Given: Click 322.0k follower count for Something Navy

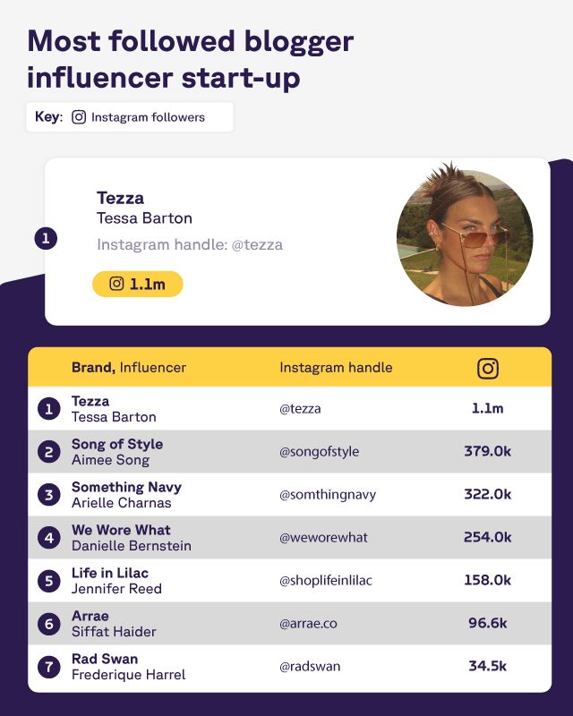Looking at the screenshot, I should (487, 495).
